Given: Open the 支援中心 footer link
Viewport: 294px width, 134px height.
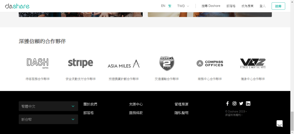Looking at the screenshot, I should pos(136,104).
